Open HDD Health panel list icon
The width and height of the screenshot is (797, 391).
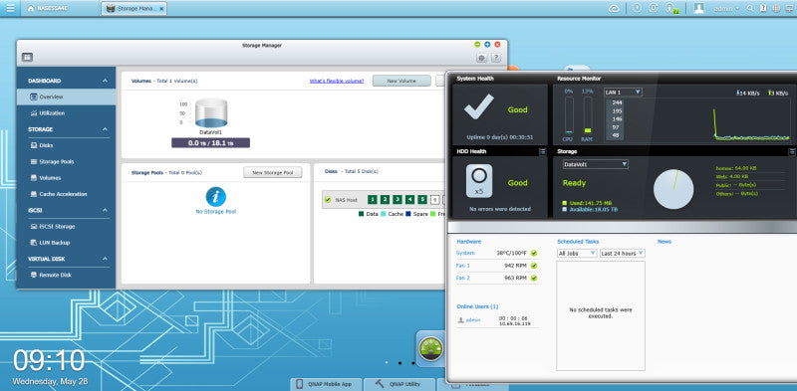(543, 151)
